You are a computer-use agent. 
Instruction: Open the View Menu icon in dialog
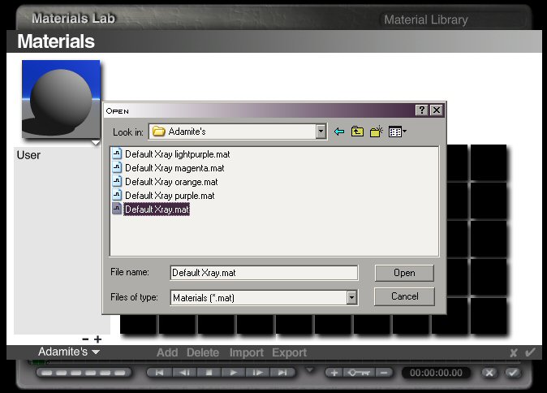click(x=398, y=132)
